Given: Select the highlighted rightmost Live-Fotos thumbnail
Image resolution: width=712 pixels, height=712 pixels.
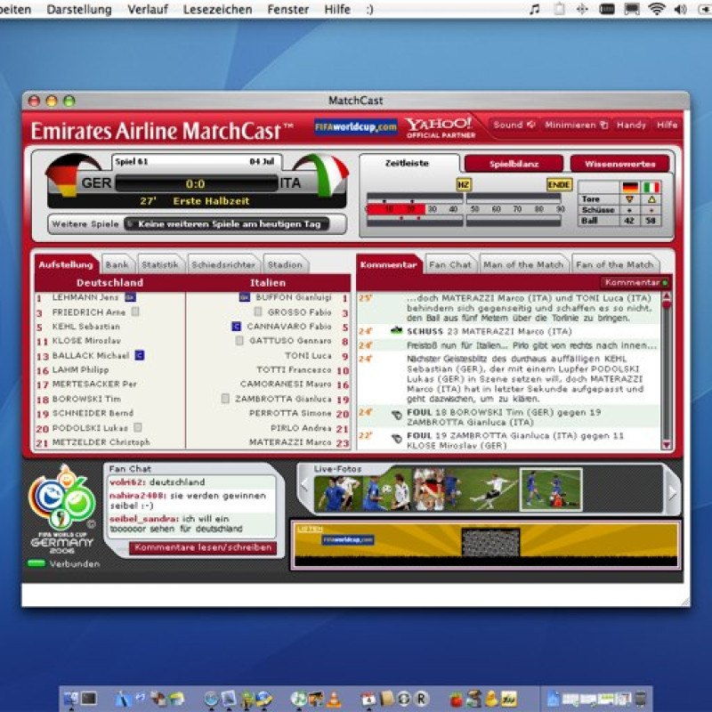Looking at the screenshot, I should tap(551, 489).
